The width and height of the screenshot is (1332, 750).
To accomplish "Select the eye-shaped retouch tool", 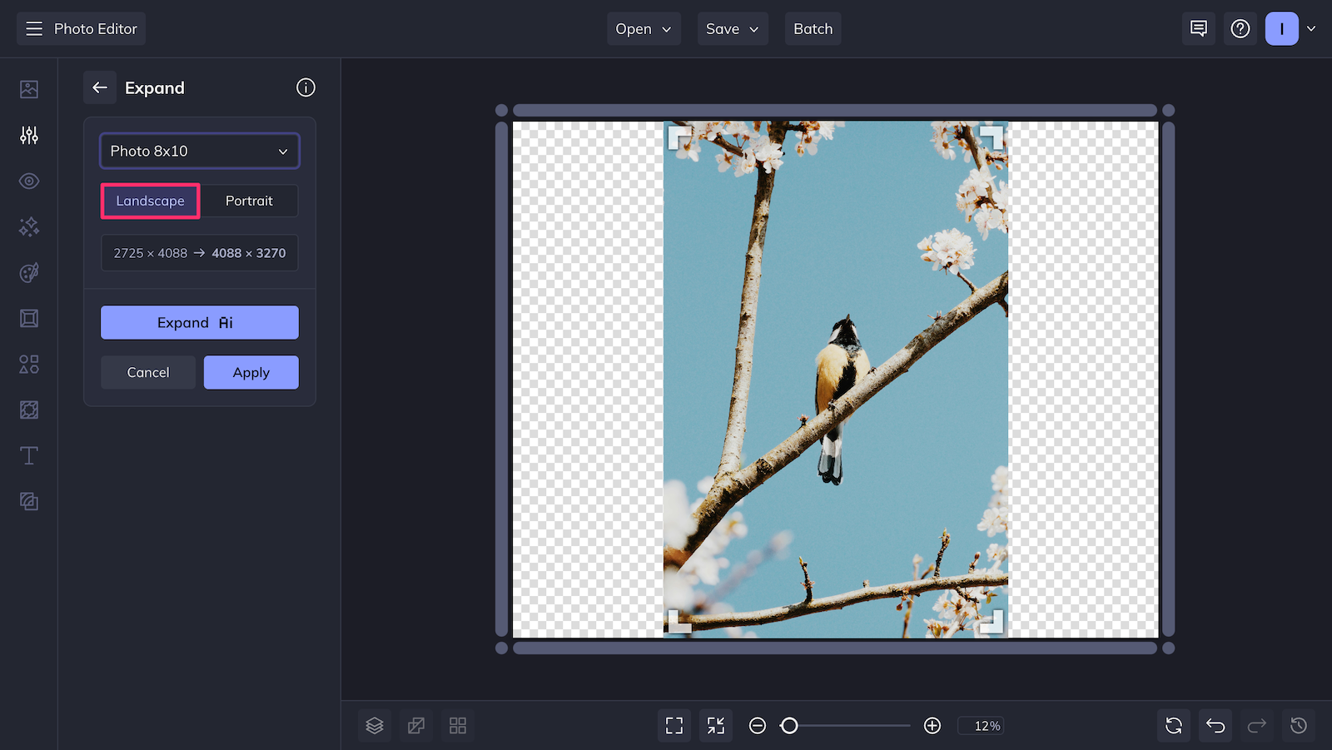I will 28,181.
